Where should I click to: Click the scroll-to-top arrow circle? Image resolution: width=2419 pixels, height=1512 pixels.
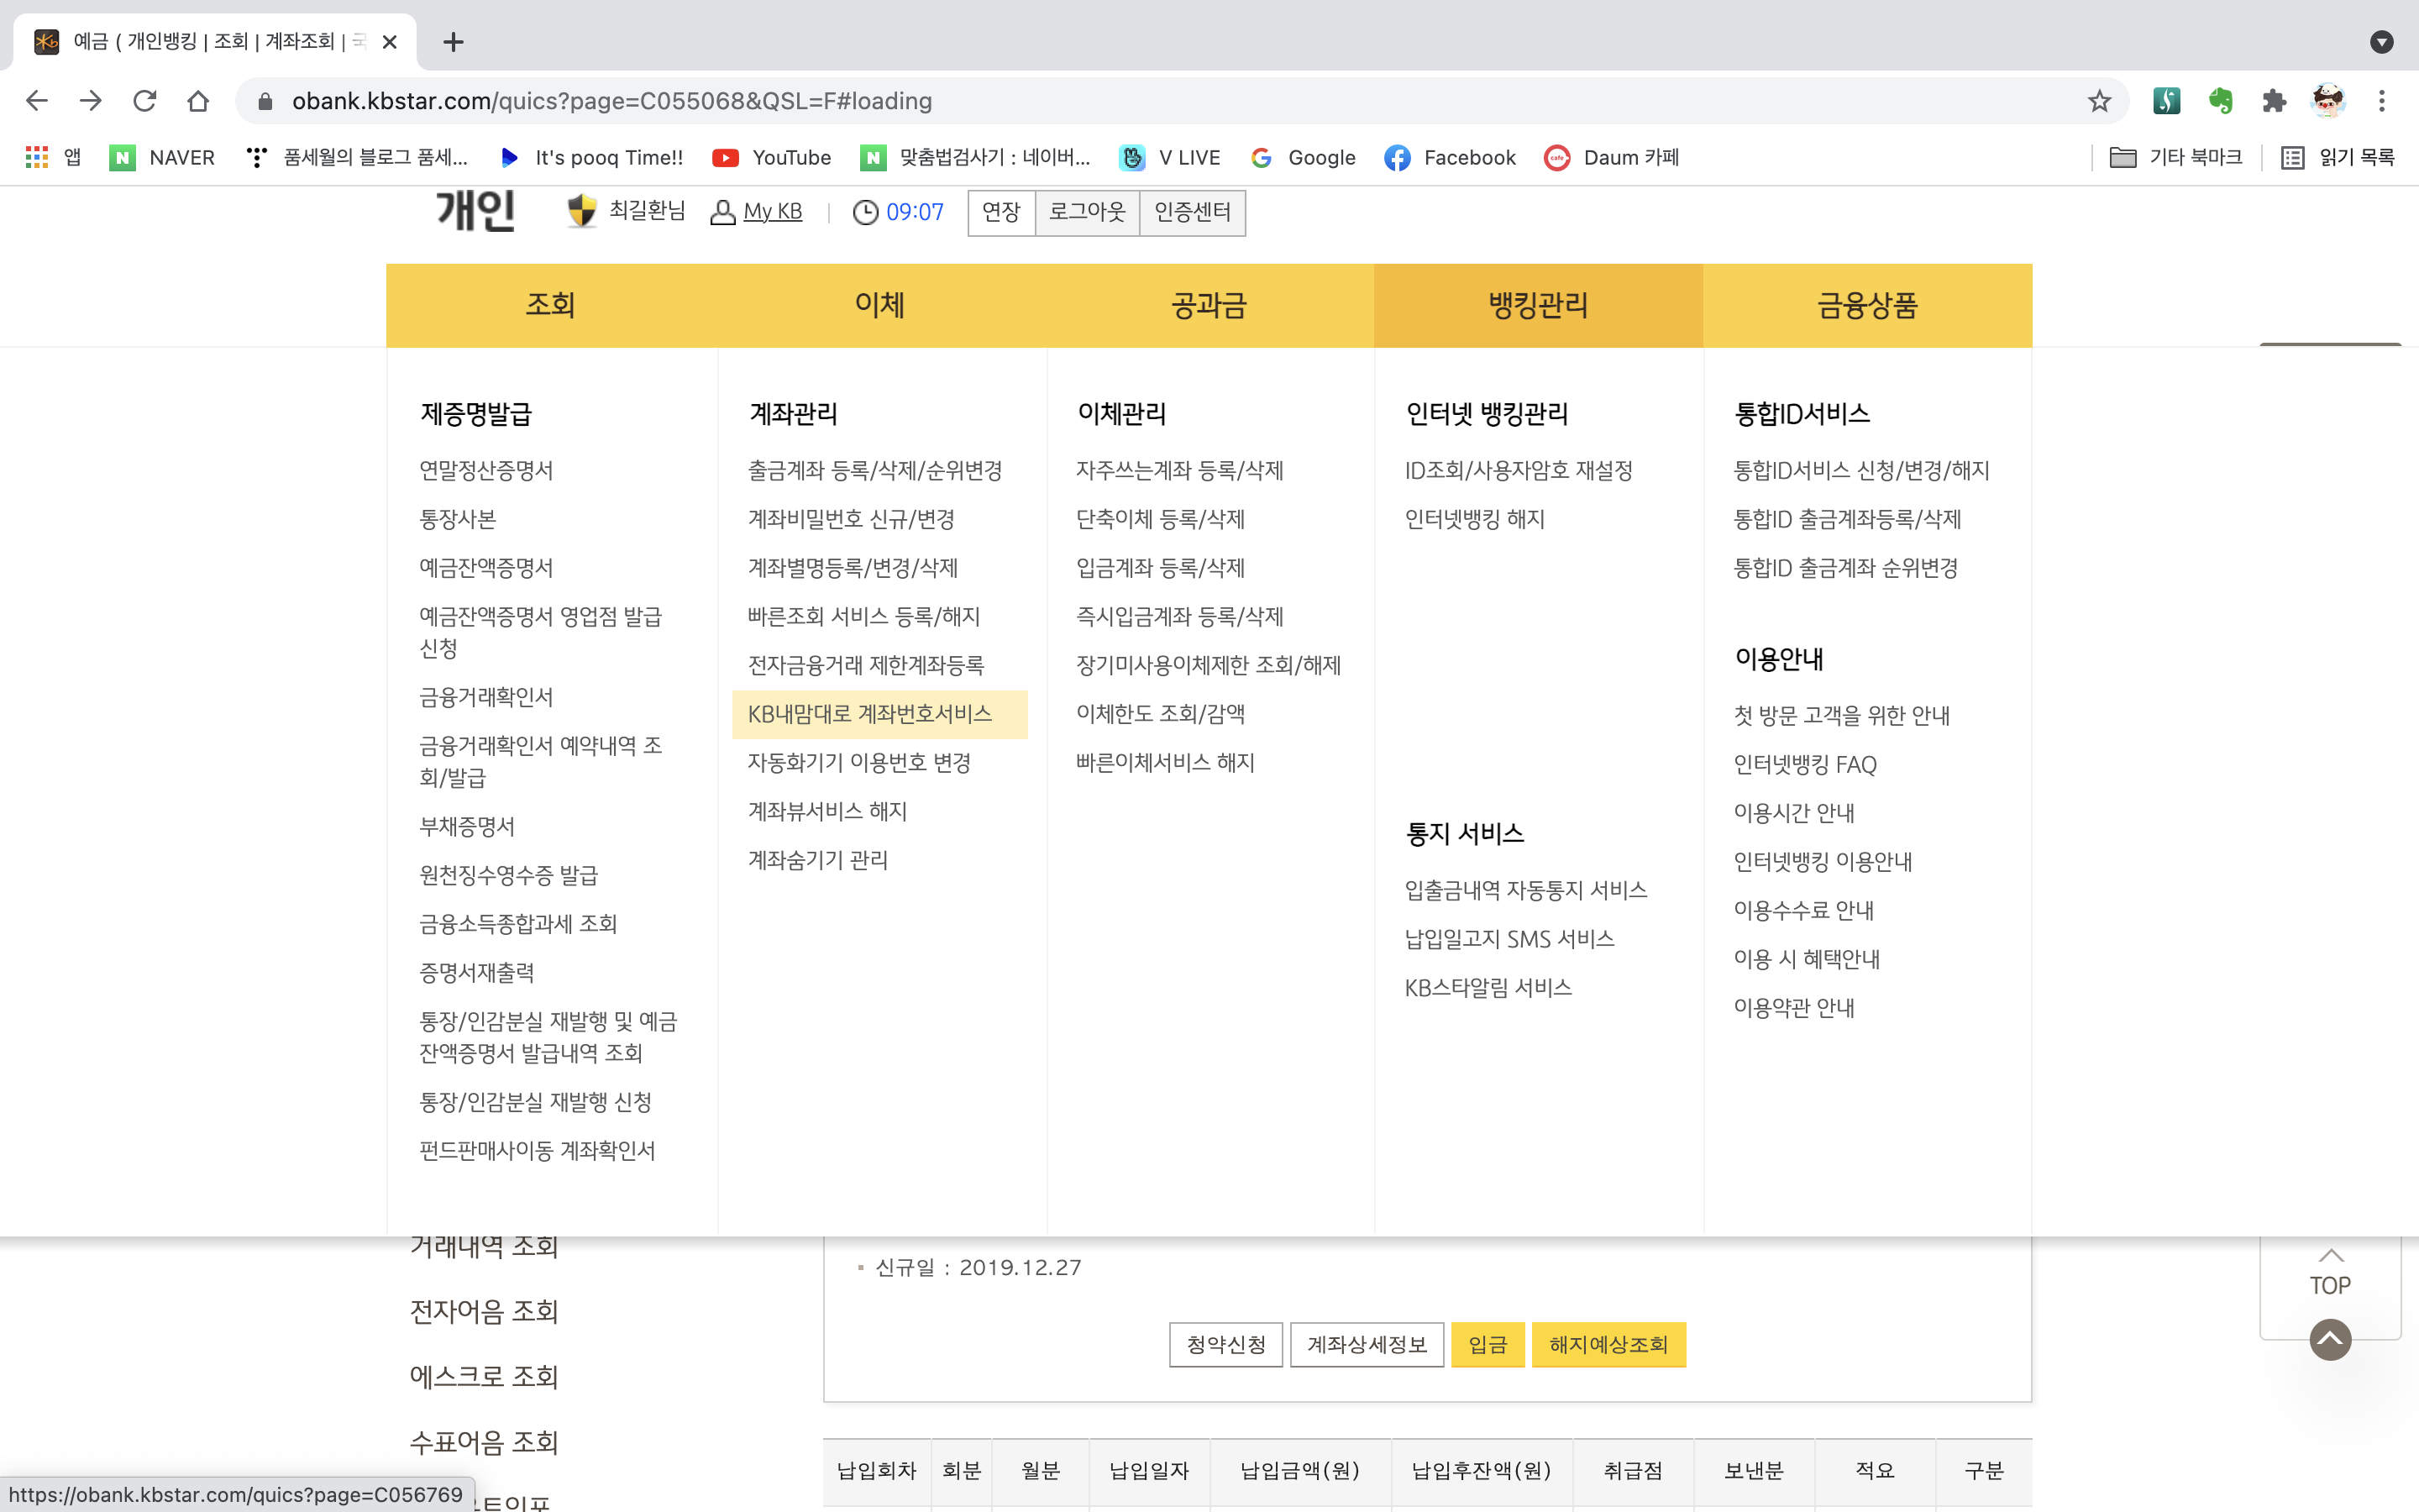[2329, 1339]
